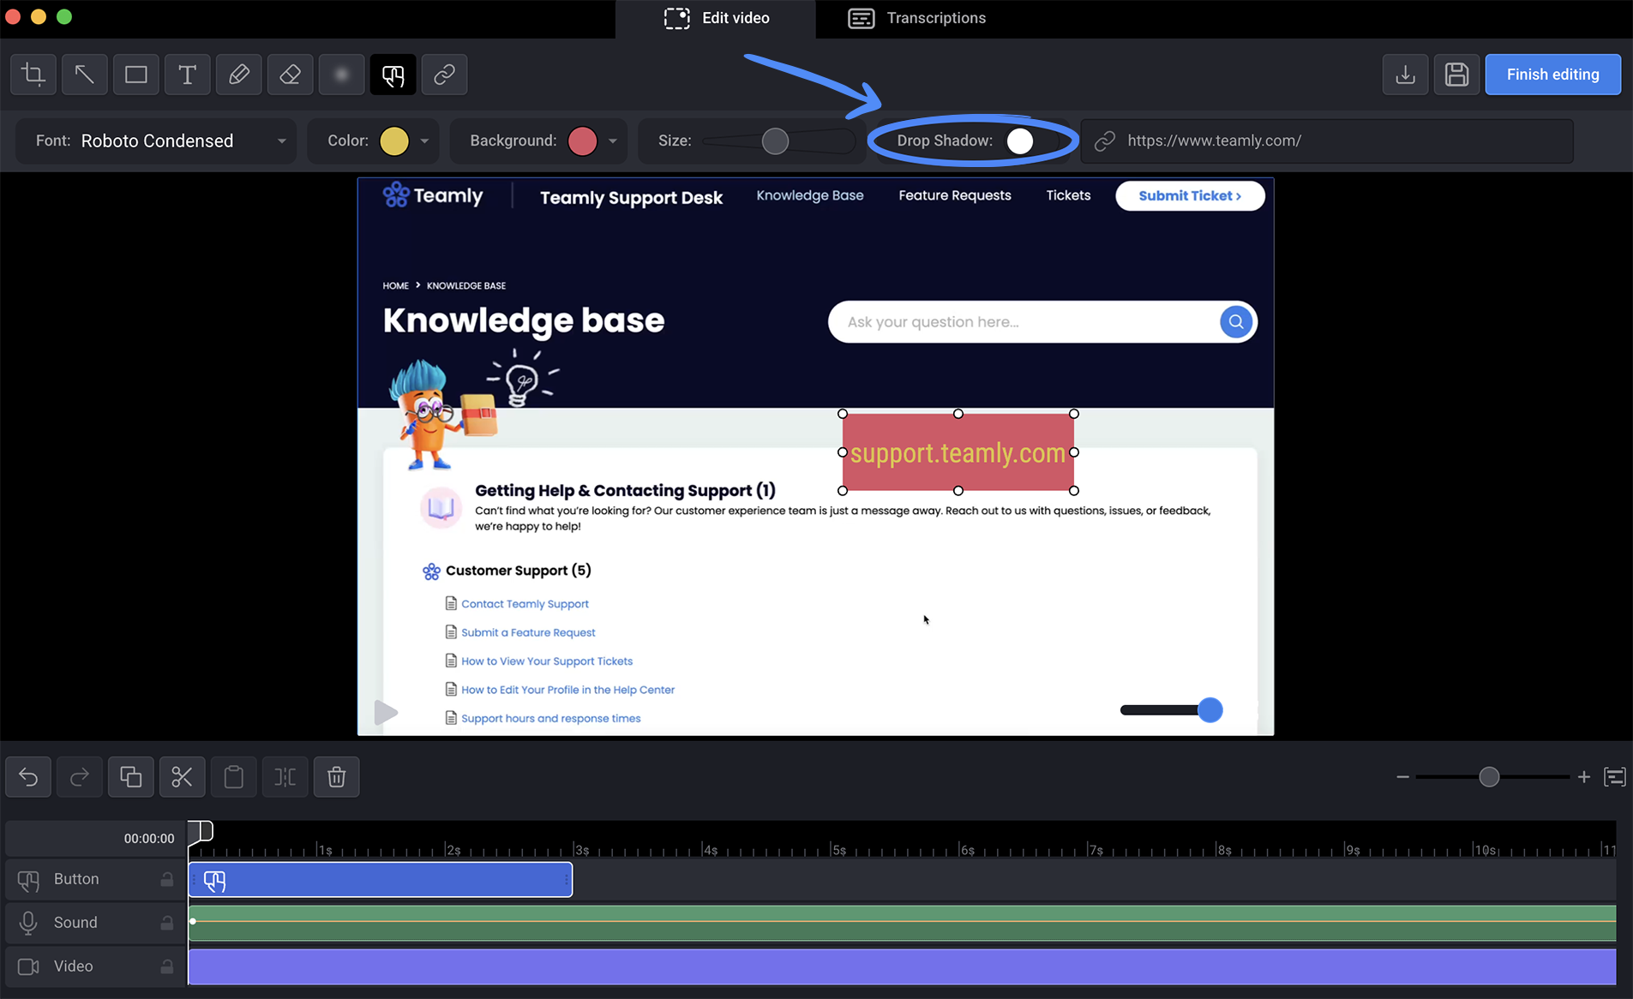Screen dimensions: 1633x999
Task: Fit timeline to window icon
Action: (1615, 777)
